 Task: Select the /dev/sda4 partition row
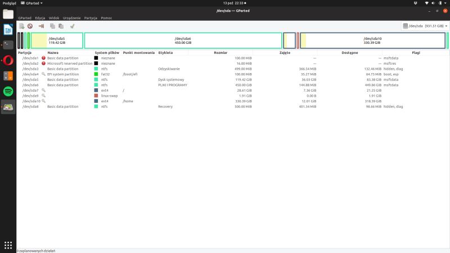tap(233, 74)
